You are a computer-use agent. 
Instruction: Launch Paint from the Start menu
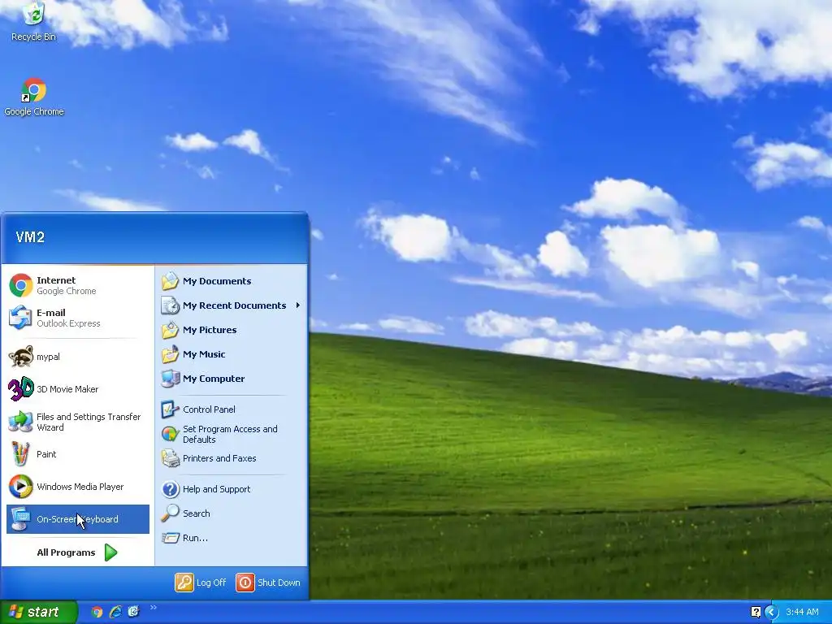[77, 454]
